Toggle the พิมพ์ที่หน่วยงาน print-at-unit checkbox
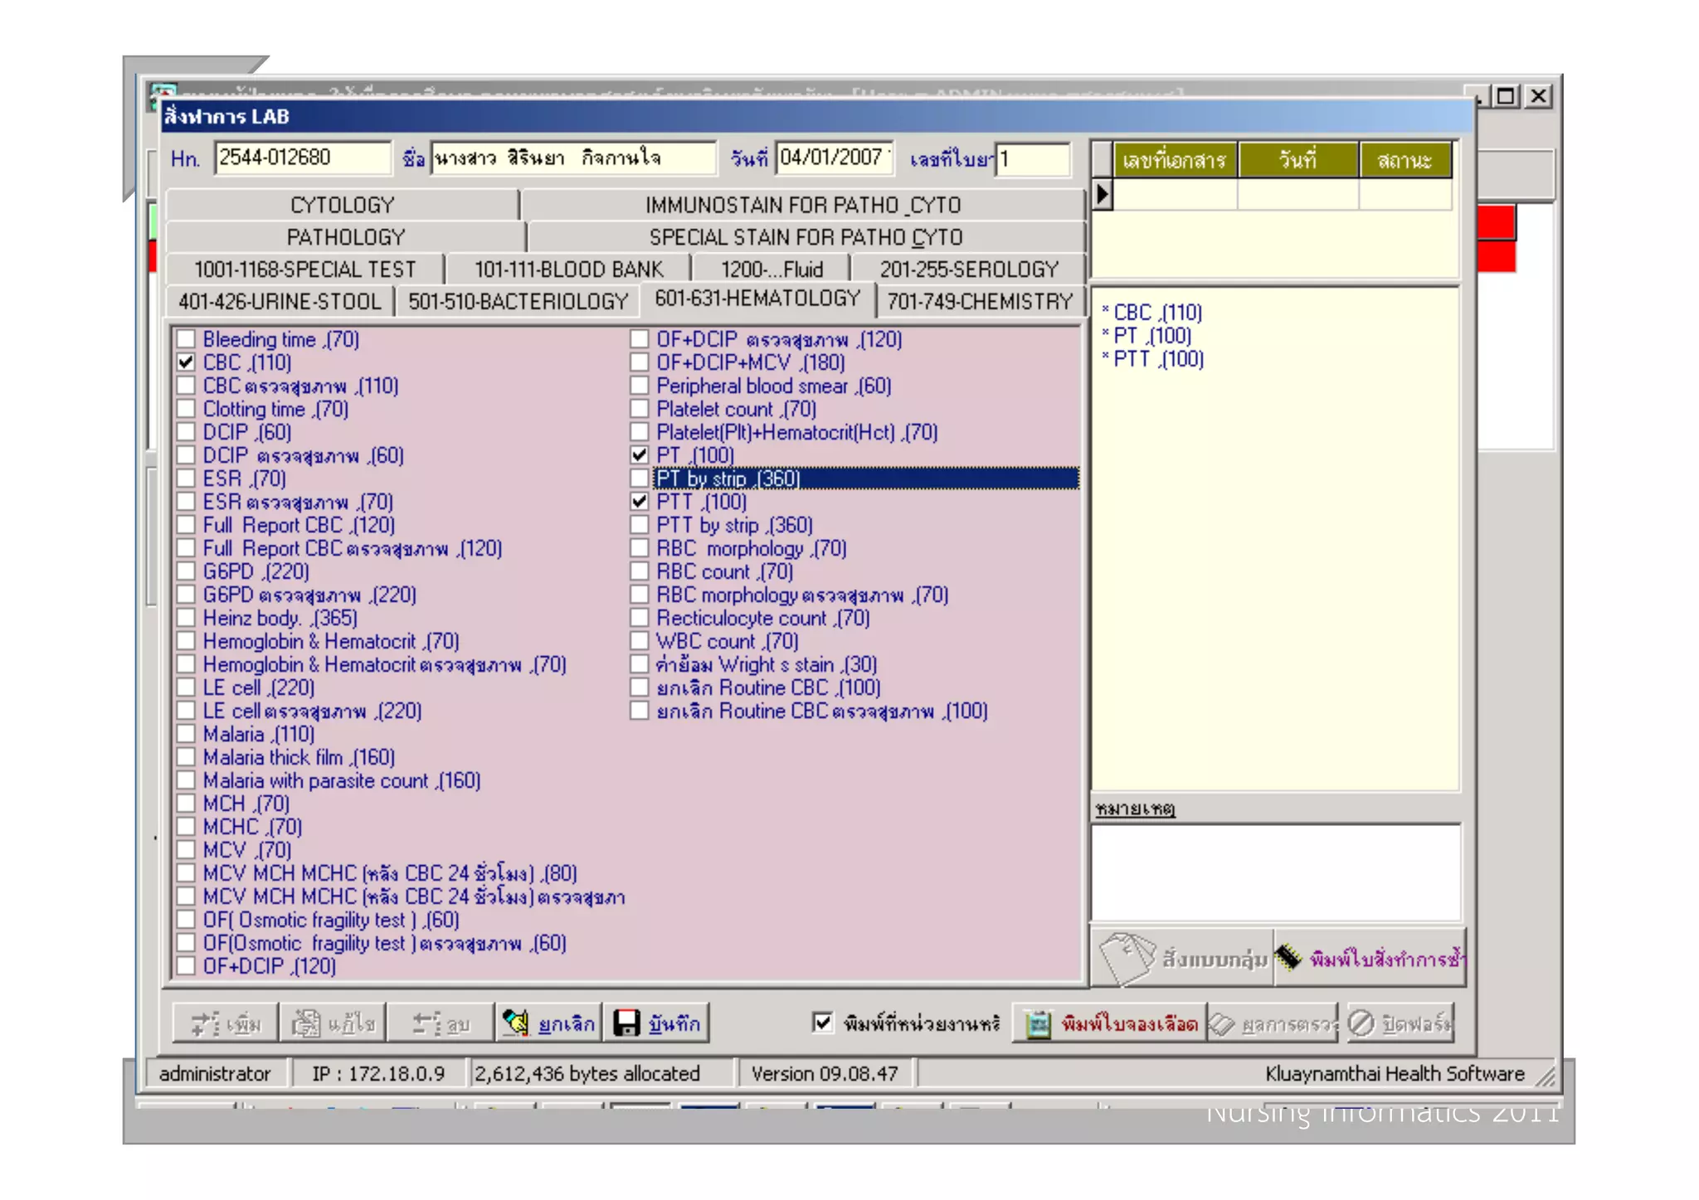Viewport: 1699px width, 1200px height. [822, 1023]
